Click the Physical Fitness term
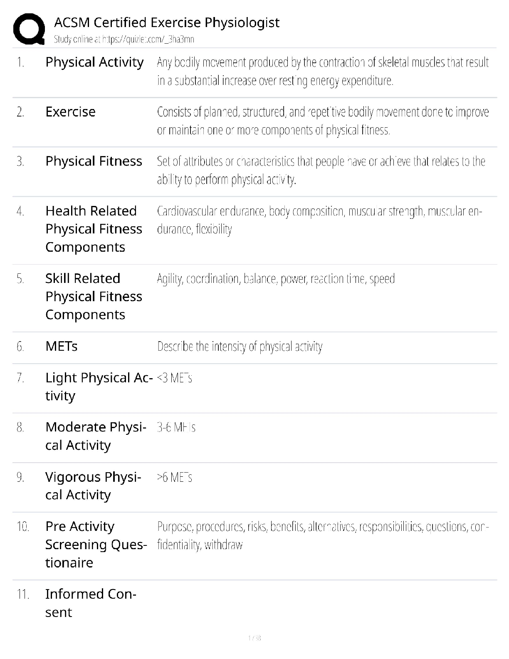Viewport: 509px width, 659px height. point(94,161)
